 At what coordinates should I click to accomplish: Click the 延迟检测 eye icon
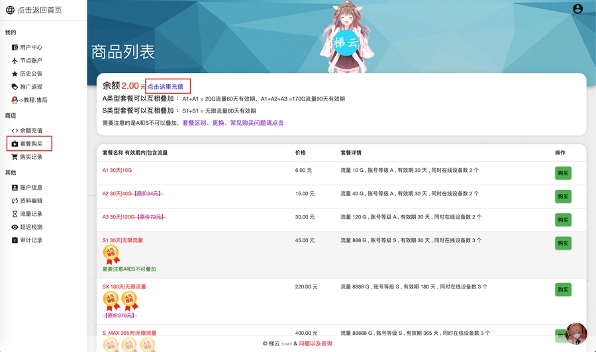coord(15,227)
